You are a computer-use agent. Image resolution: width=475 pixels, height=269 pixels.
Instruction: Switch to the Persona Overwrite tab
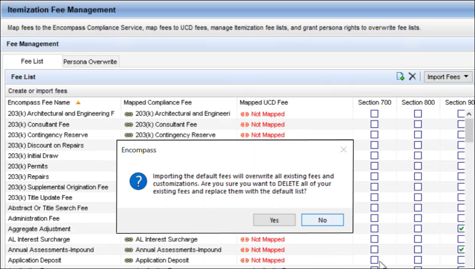(x=90, y=62)
